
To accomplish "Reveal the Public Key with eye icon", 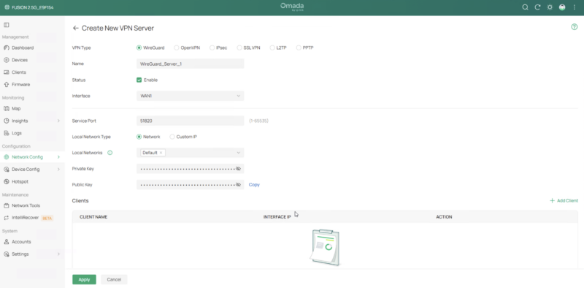I will point(239,185).
